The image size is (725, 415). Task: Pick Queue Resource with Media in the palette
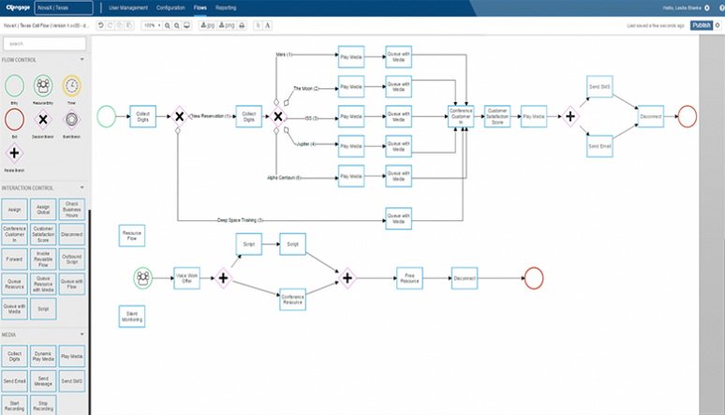(x=43, y=284)
